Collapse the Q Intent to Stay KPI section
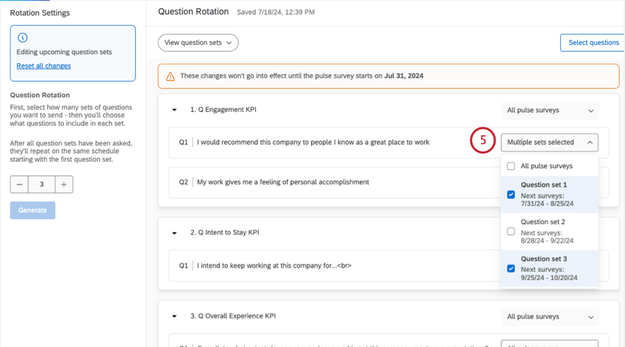The height and width of the screenshot is (347, 625). 174,233
